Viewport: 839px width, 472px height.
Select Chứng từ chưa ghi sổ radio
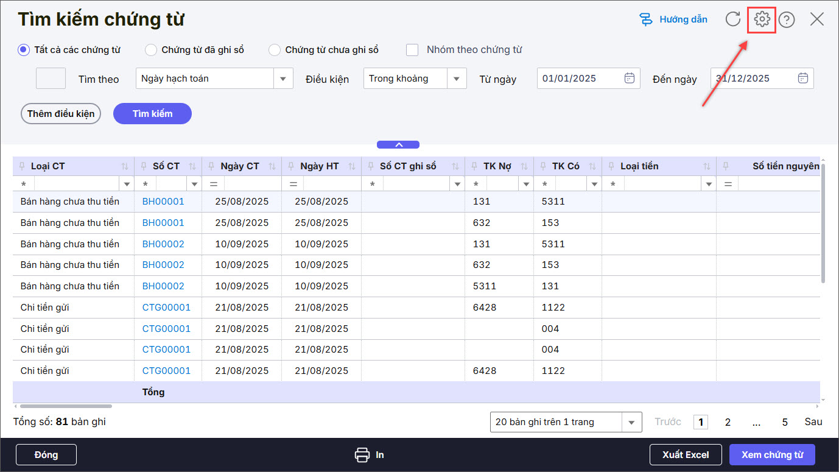click(275, 50)
